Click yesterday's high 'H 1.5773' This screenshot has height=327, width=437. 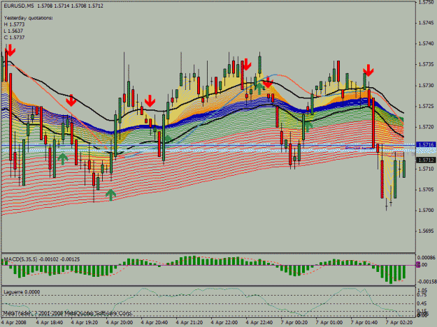pyautogui.click(x=14, y=24)
